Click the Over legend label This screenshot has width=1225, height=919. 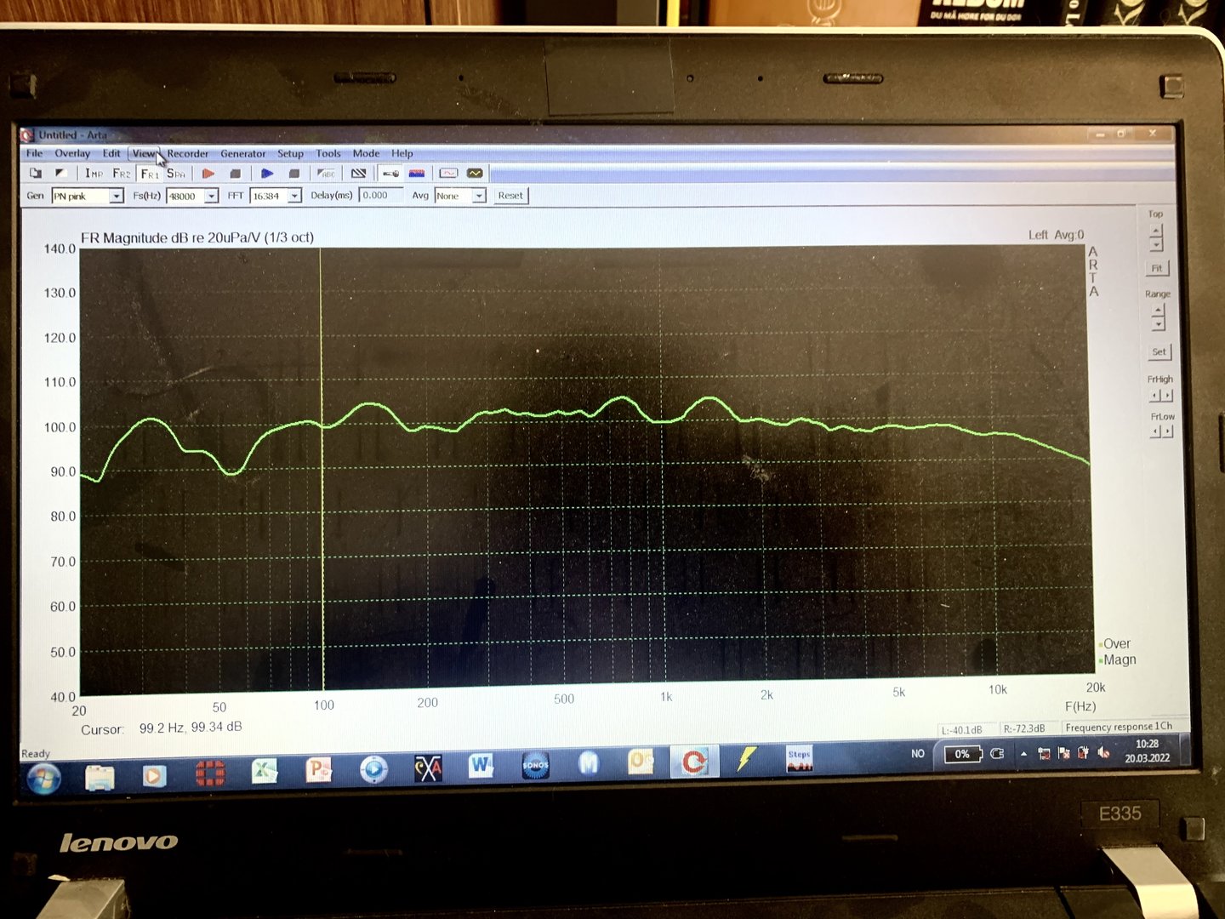tap(1117, 644)
